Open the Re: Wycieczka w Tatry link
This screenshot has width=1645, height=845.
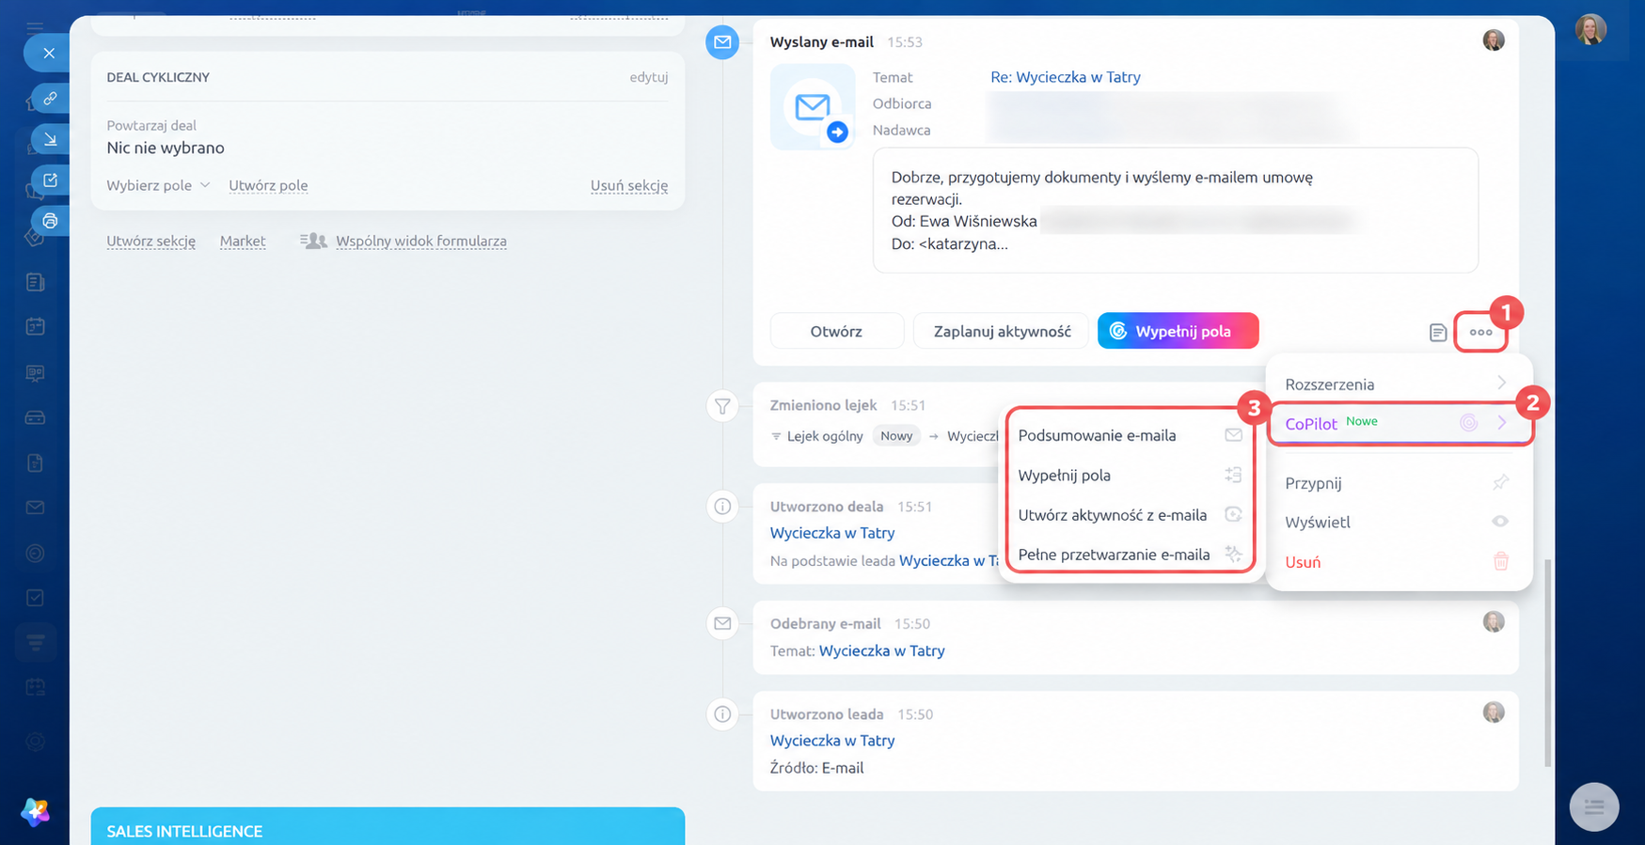point(1065,77)
